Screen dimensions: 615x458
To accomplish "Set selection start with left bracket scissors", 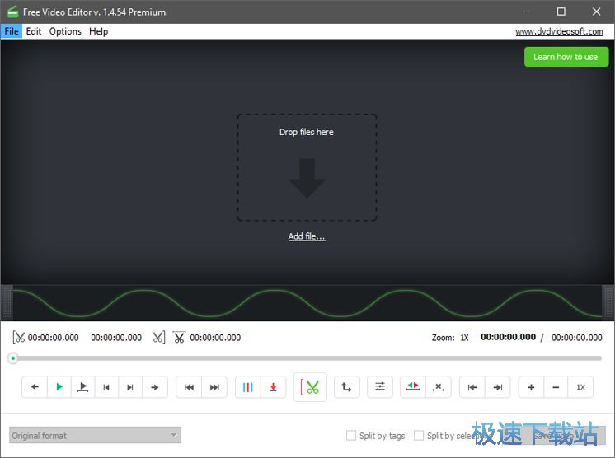I will pyautogui.click(x=18, y=337).
